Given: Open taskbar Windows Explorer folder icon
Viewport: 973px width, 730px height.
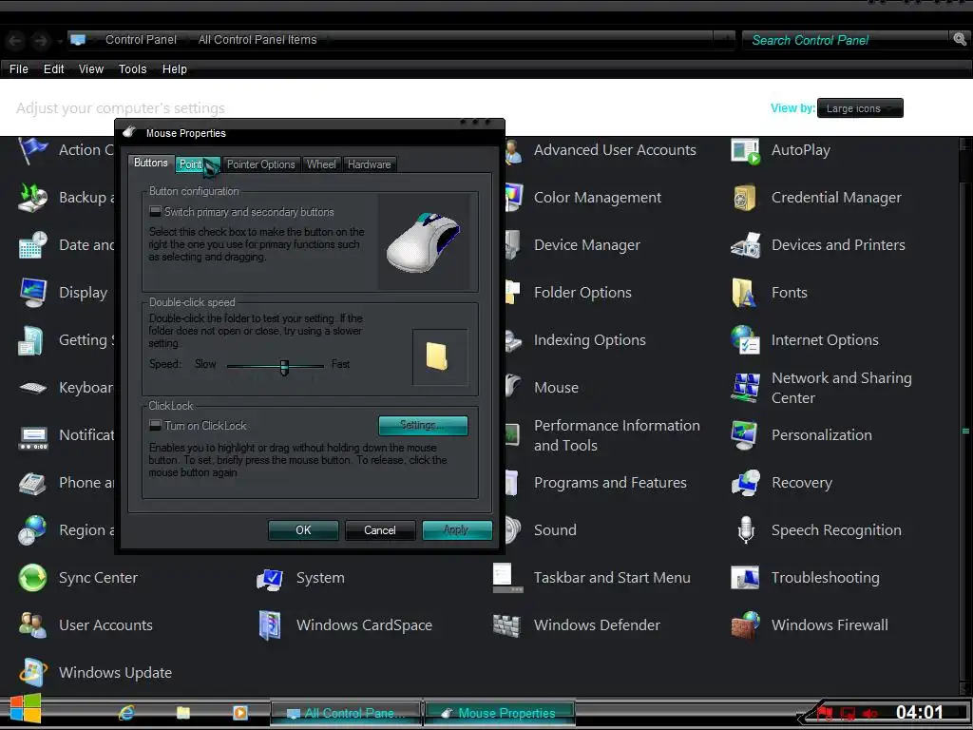Looking at the screenshot, I should [183, 713].
